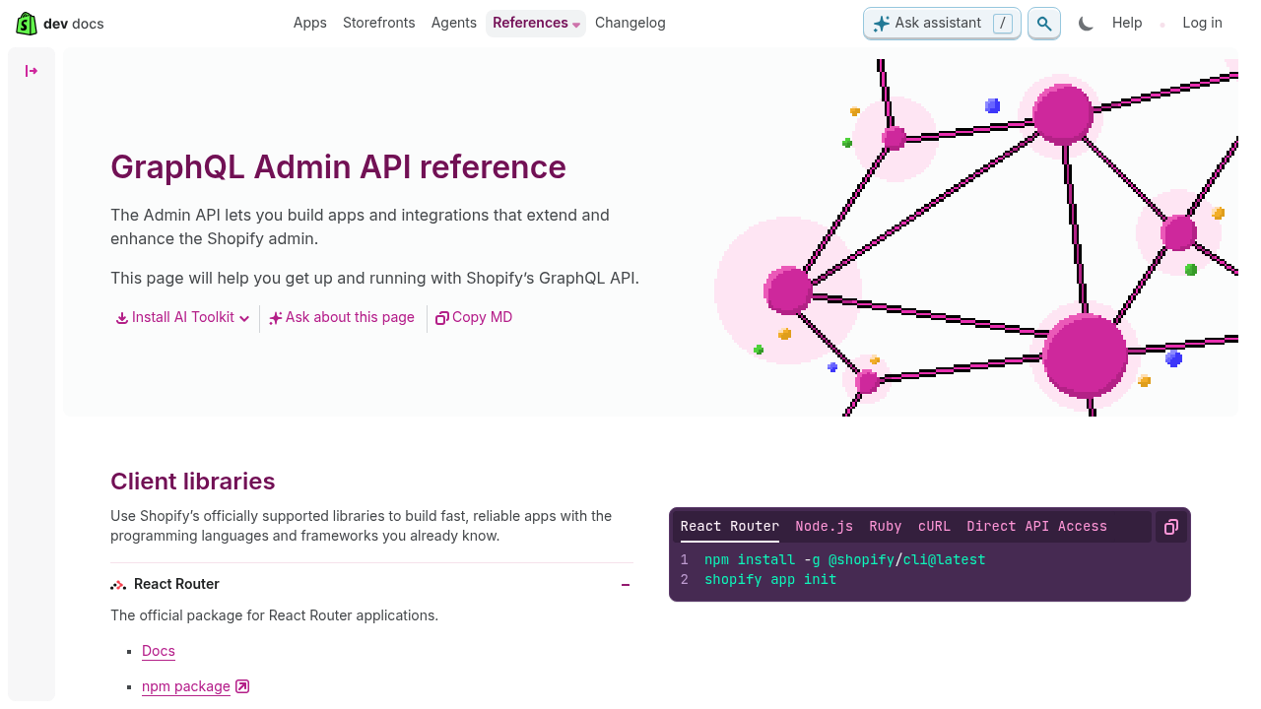This screenshot has height=709, width=1261.
Task: Click the GraphQL Admin API reference heading
Action: pos(338,166)
